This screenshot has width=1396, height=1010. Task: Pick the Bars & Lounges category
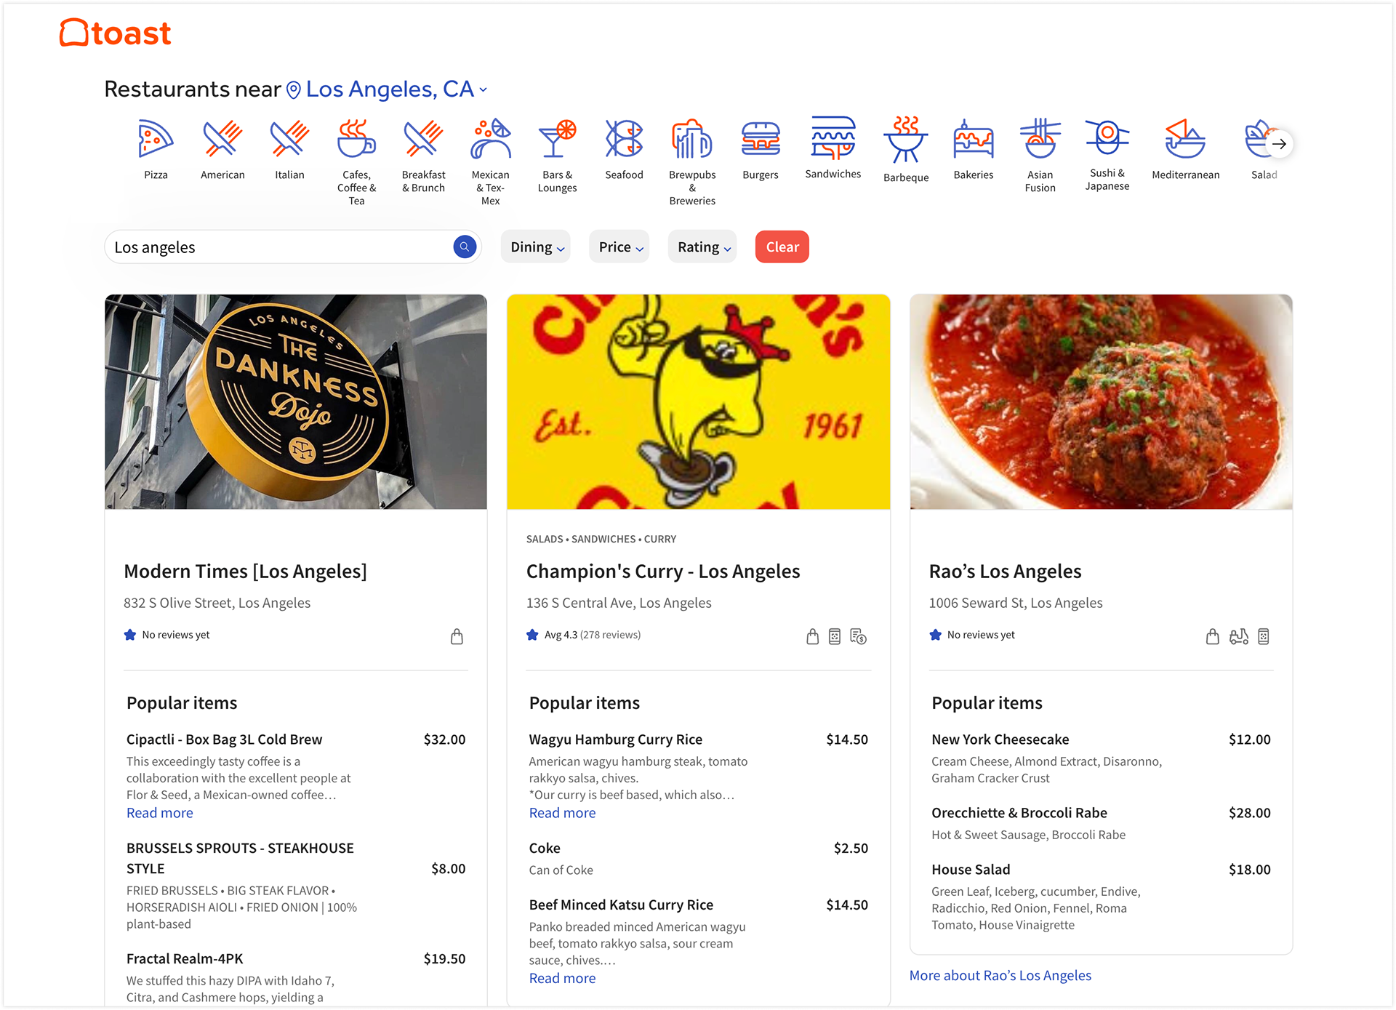(558, 139)
